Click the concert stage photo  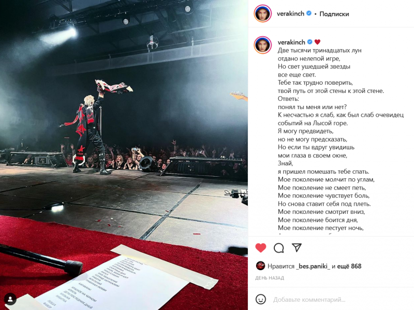pyautogui.click(x=124, y=155)
